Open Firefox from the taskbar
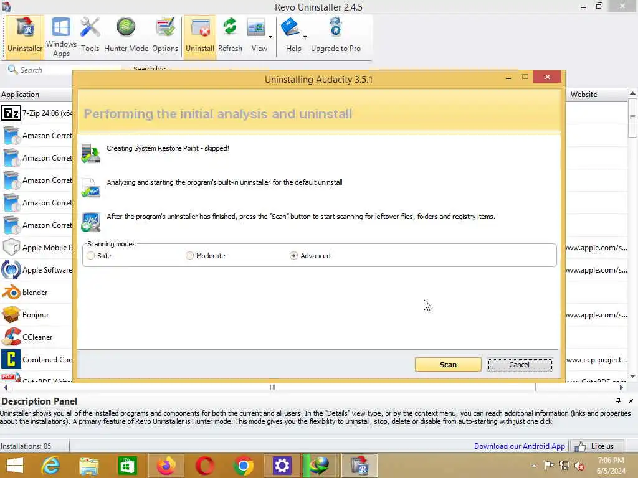Image resolution: width=638 pixels, height=478 pixels. coord(166,466)
